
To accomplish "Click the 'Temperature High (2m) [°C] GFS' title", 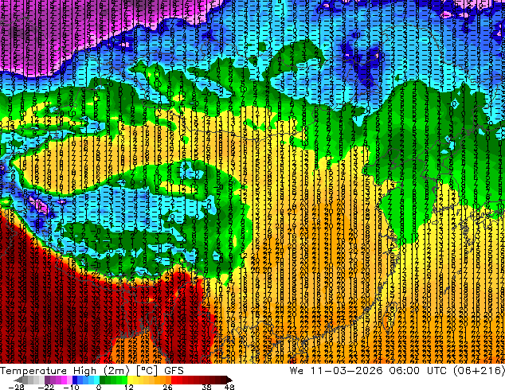I will [92, 370].
